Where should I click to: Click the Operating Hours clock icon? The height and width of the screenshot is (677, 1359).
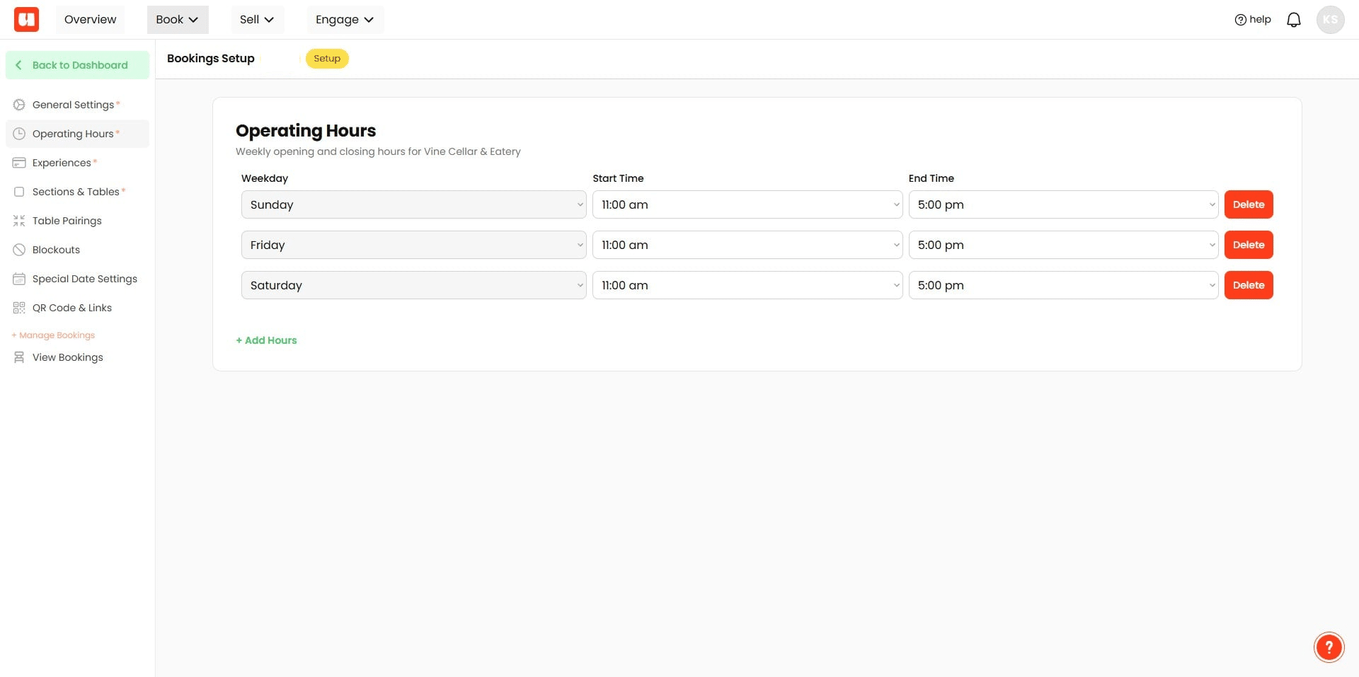click(19, 134)
